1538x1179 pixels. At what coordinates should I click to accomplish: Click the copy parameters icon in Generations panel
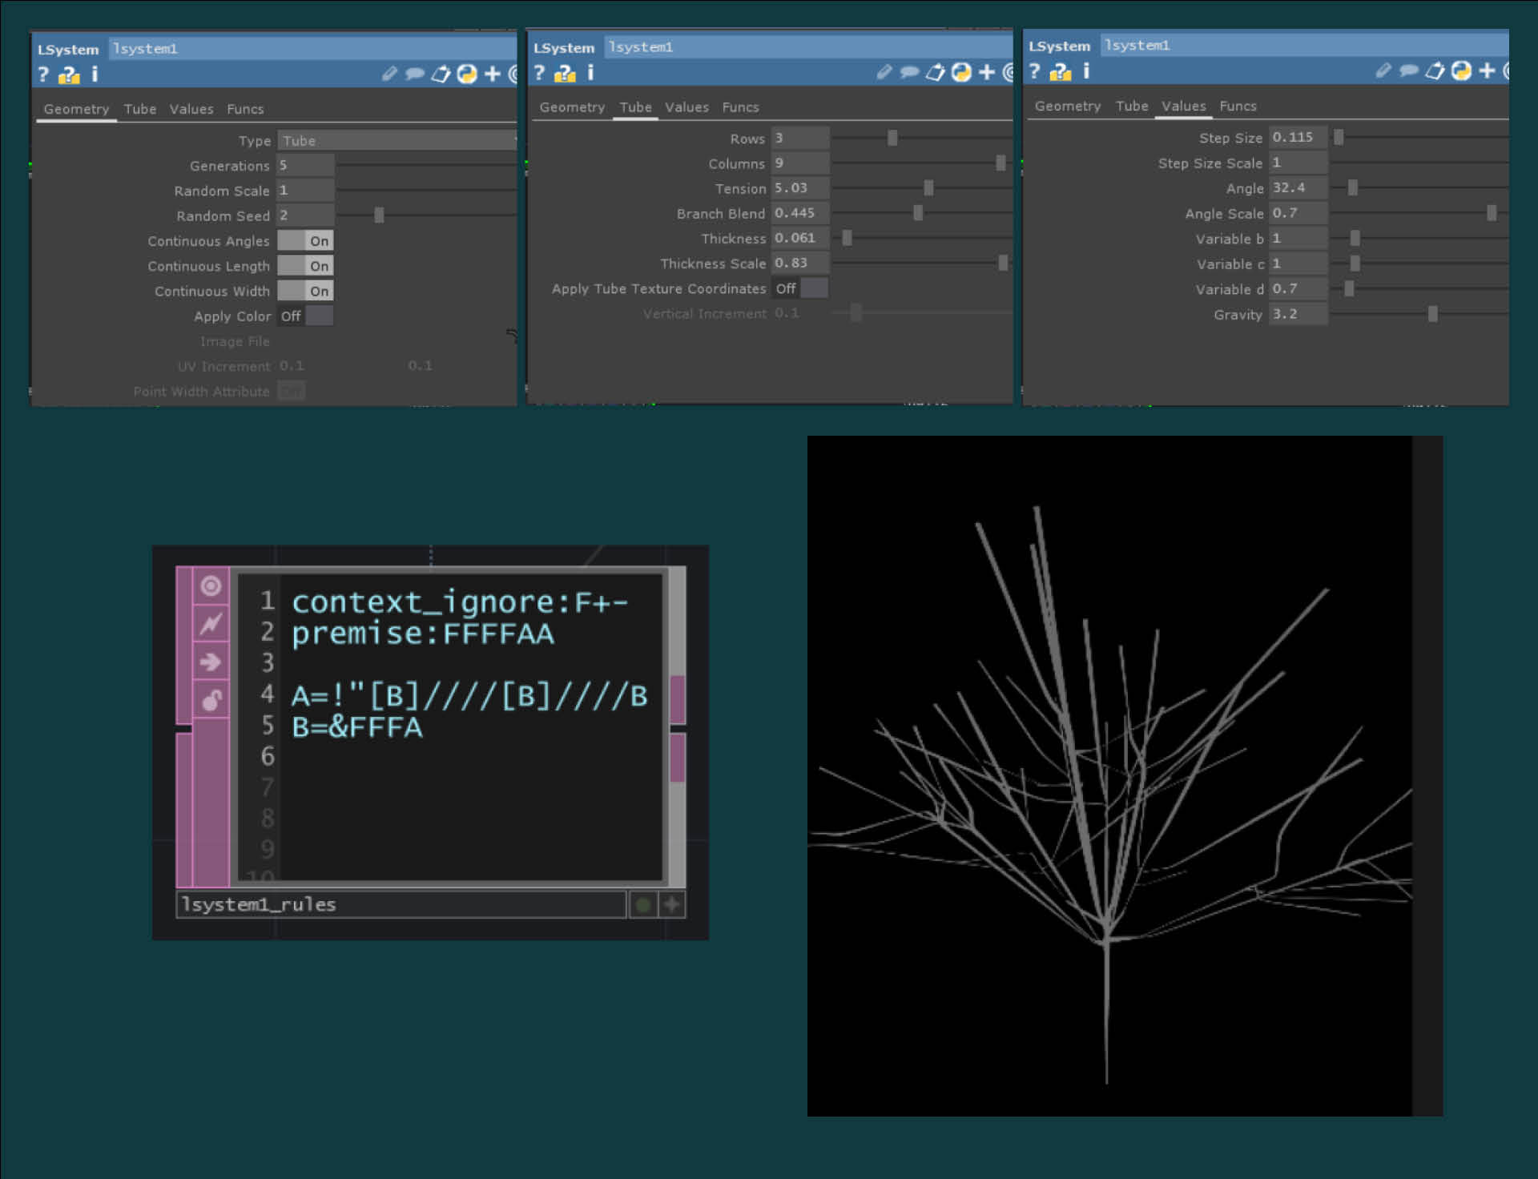[441, 74]
